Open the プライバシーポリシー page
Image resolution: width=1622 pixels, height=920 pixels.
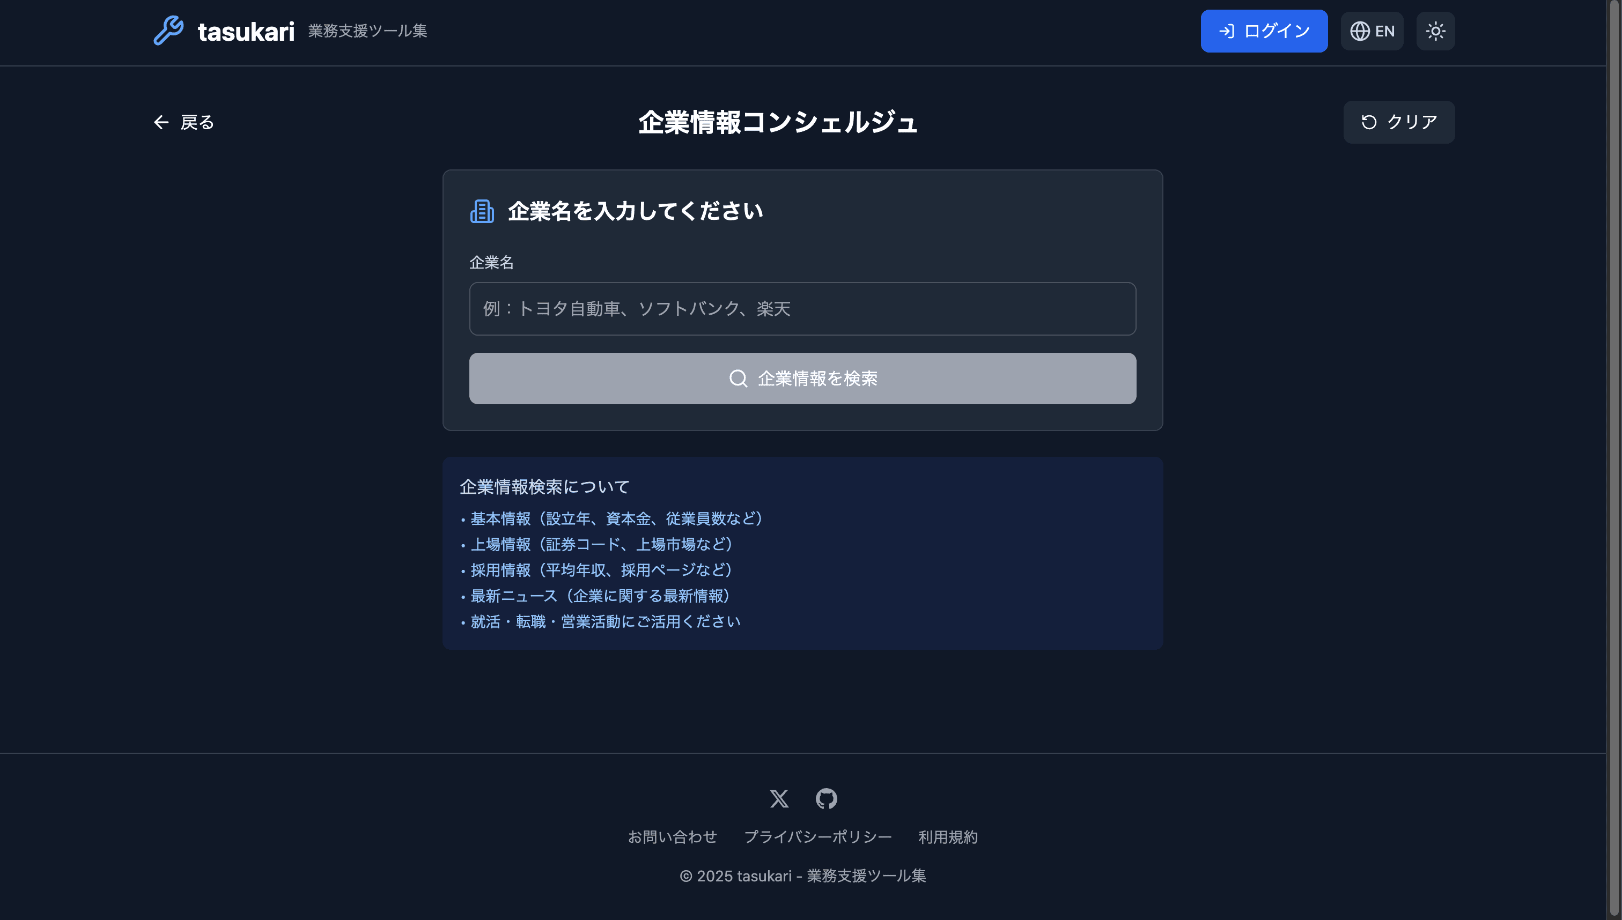tap(819, 836)
